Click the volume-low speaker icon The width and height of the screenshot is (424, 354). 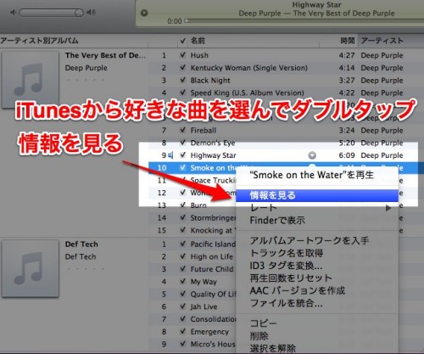coord(14,13)
